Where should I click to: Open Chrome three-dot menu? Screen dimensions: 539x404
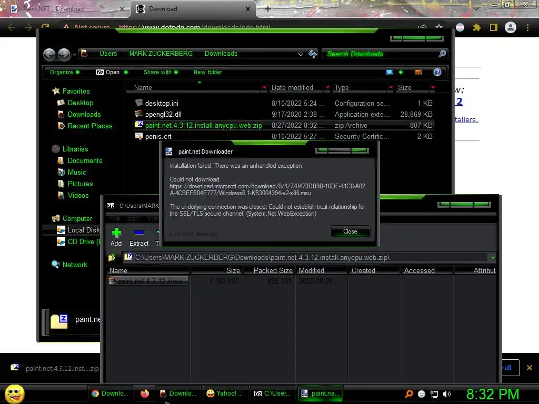[x=527, y=27]
